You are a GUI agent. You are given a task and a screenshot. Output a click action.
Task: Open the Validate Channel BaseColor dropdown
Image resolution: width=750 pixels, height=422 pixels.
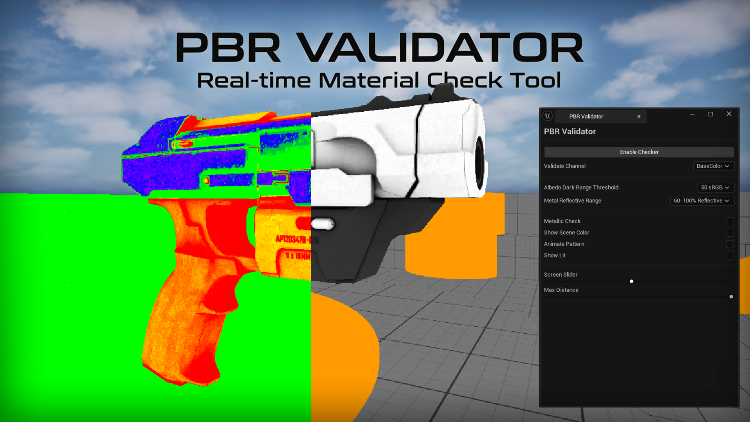pyautogui.click(x=714, y=166)
